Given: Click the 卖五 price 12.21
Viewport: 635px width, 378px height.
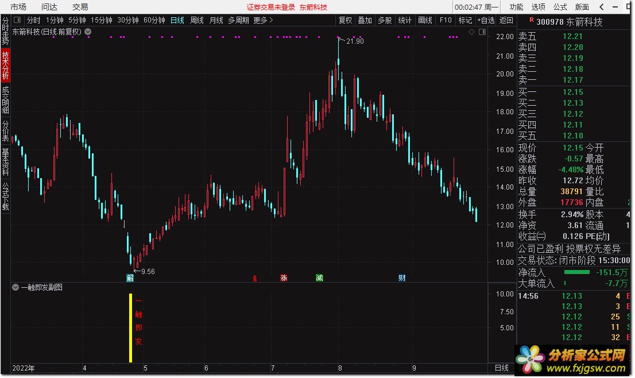Looking at the screenshot, I should point(572,36).
